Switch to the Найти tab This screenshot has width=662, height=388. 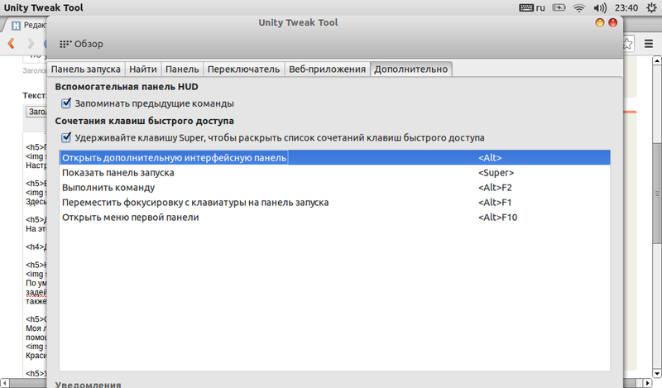[142, 69]
